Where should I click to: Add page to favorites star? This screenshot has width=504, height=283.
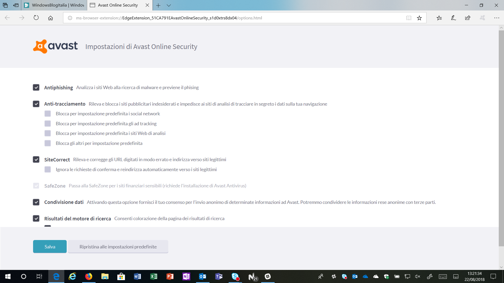coord(419,18)
